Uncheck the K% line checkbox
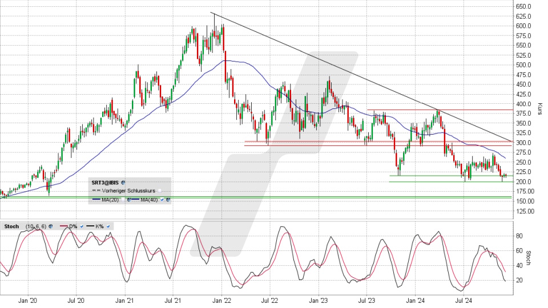The height and width of the screenshot is (308, 548). pos(108,226)
